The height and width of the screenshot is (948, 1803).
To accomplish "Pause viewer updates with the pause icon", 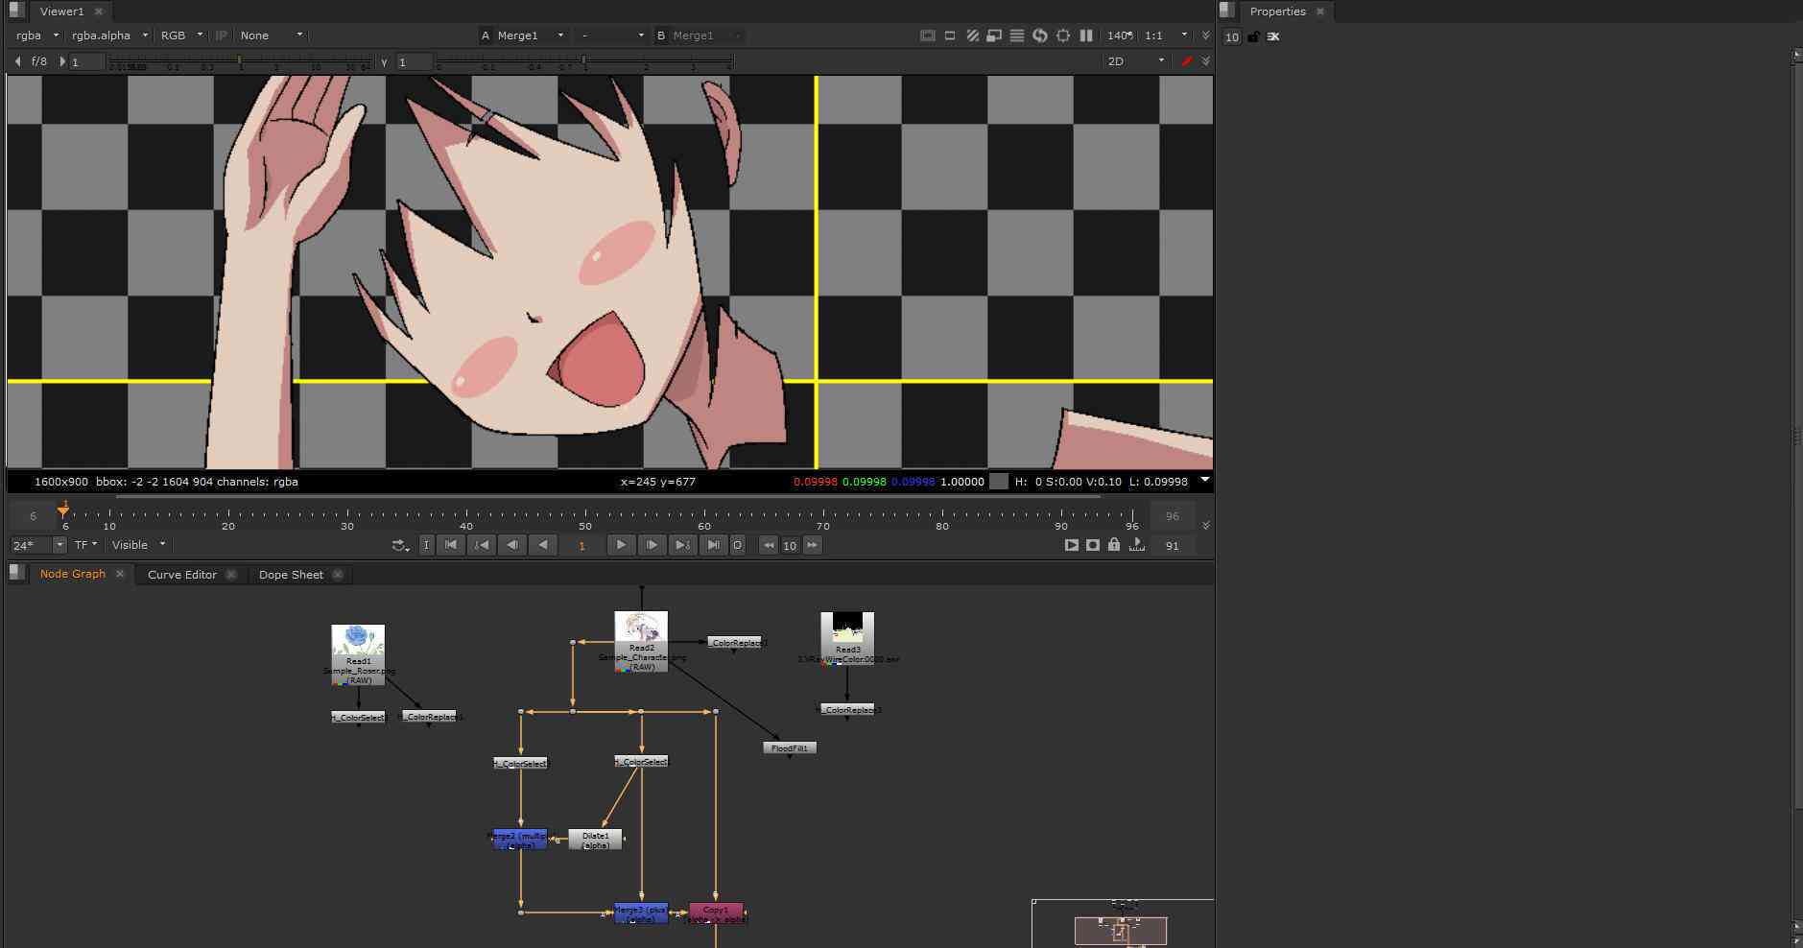I will (x=1086, y=36).
